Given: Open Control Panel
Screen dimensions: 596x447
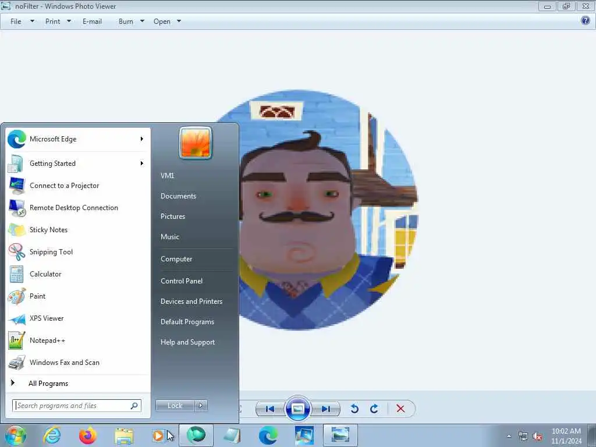Looking at the screenshot, I should click(x=182, y=281).
